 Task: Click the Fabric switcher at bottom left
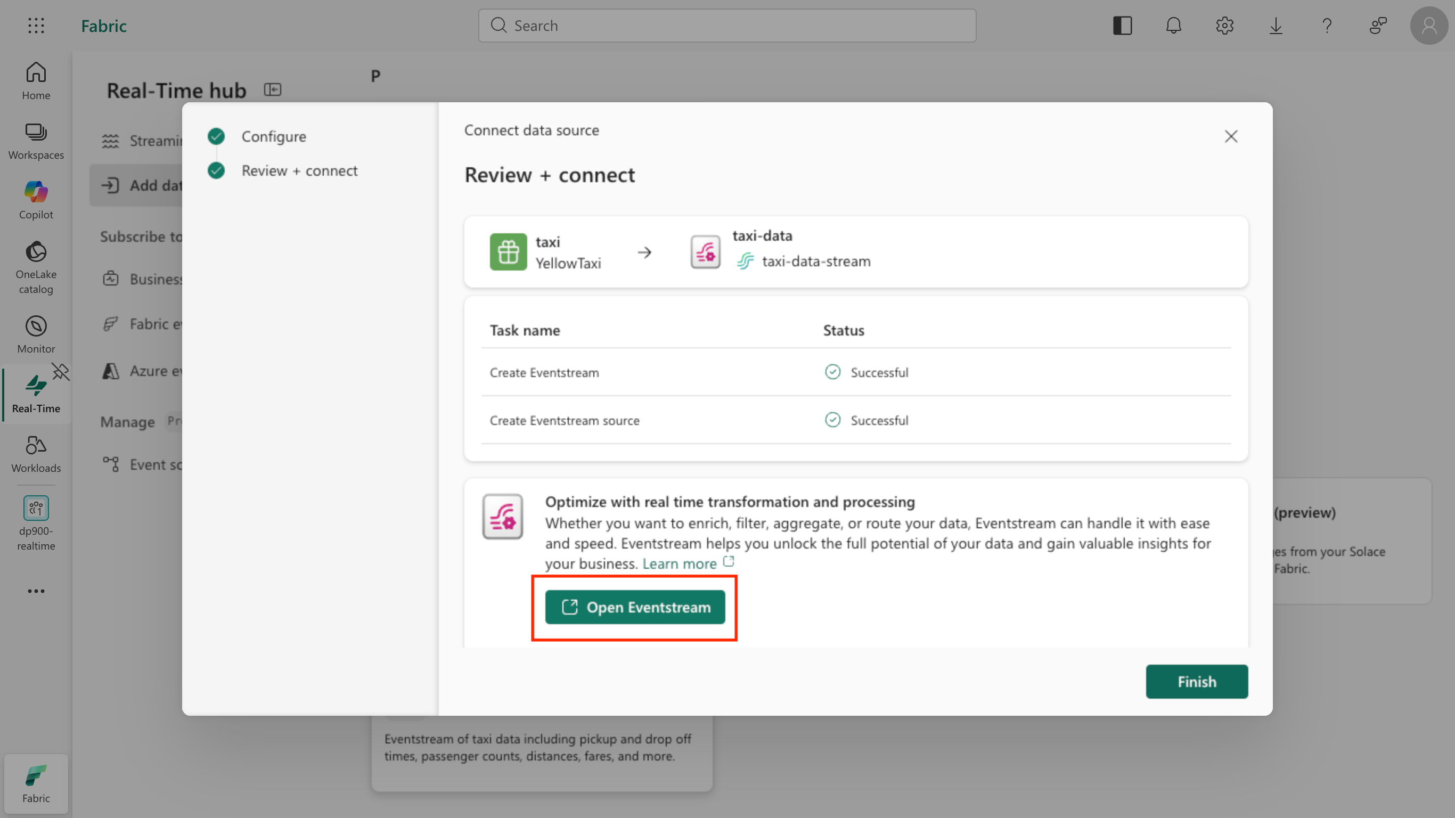pos(36,783)
